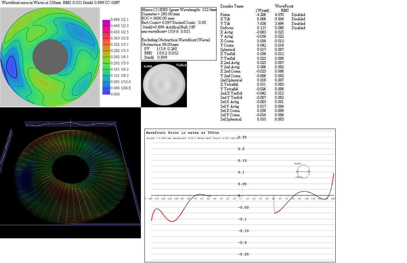Screen dimensions: 407x263
Task: Toggle the Disabled status for Piston
Action: 298,15
